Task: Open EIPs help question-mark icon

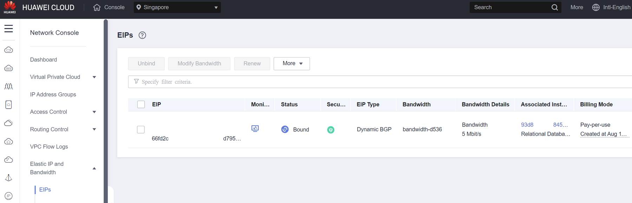Action: coord(142,35)
